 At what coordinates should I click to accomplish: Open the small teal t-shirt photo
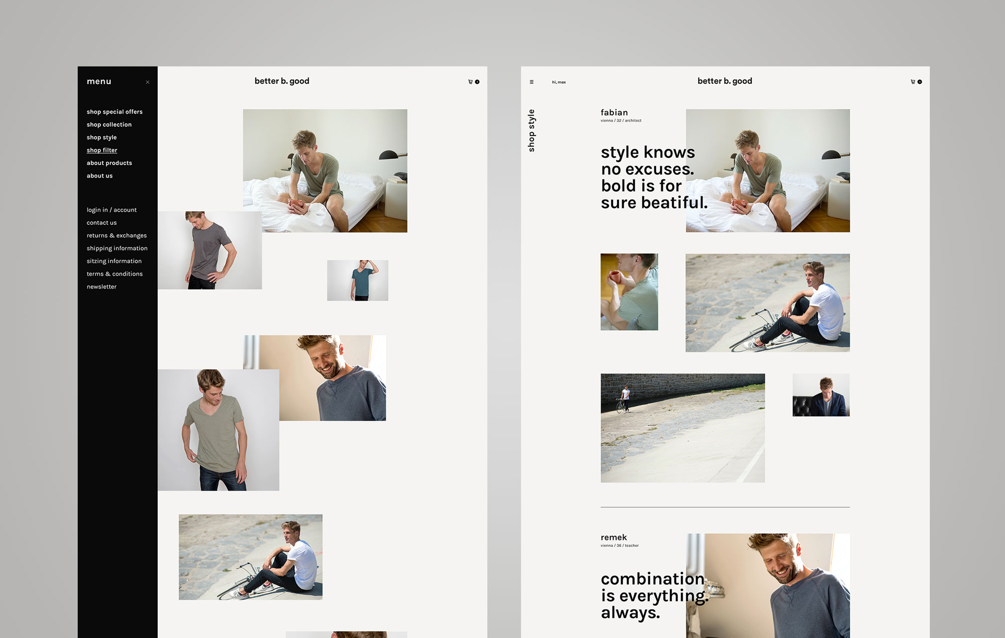[358, 281]
